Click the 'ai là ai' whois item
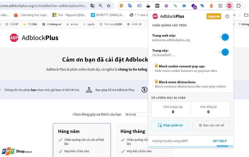The width and height of the screenshot is (249, 157). (x=72, y=24)
